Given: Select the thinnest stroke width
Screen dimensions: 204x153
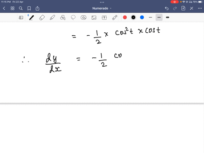Looking at the screenshot, I should (x=150, y=17).
